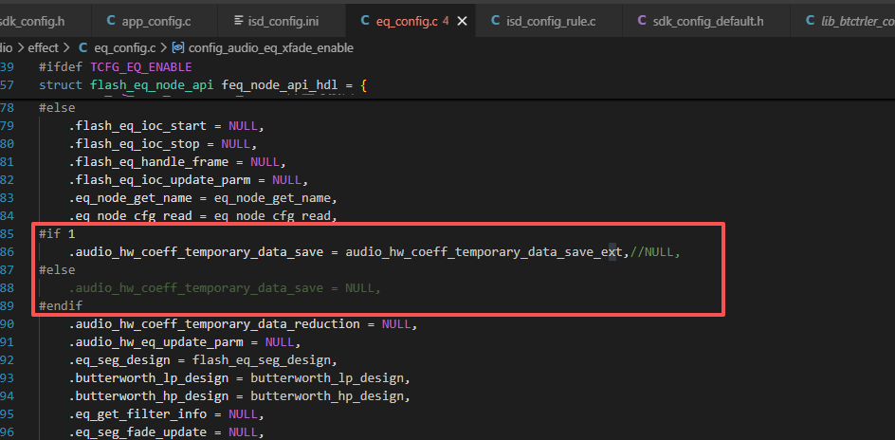Click the #else line under the sticky header
This screenshot has height=440, width=895.
pyautogui.click(x=57, y=107)
